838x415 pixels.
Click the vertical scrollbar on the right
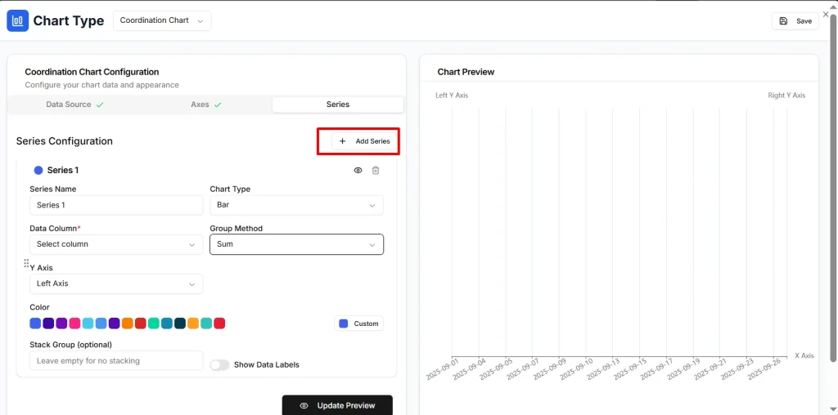pyautogui.click(x=834, y=187)
